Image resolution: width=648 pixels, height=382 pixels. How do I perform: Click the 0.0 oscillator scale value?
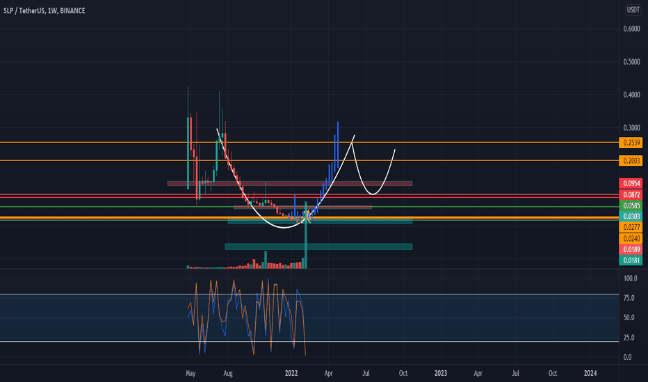click(x=627, y=357)
